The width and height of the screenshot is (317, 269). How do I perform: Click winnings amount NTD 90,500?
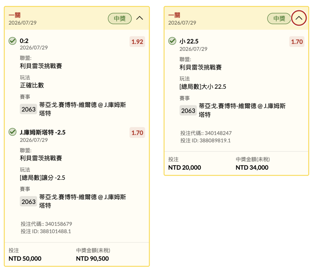pos(92,258)
